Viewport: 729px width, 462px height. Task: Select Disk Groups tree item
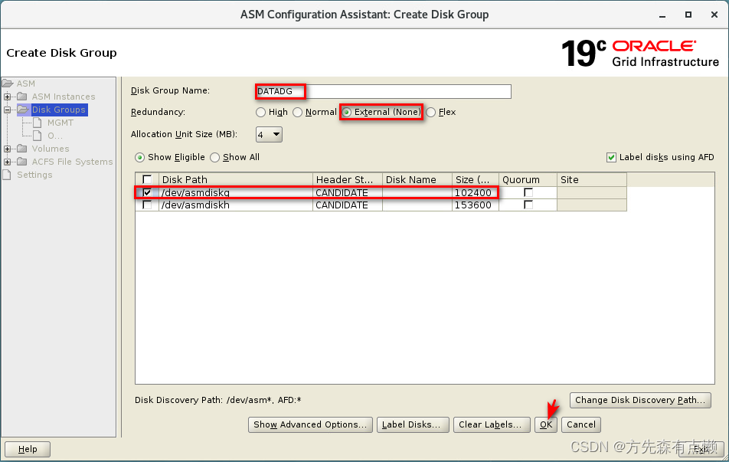pos(58,110)
